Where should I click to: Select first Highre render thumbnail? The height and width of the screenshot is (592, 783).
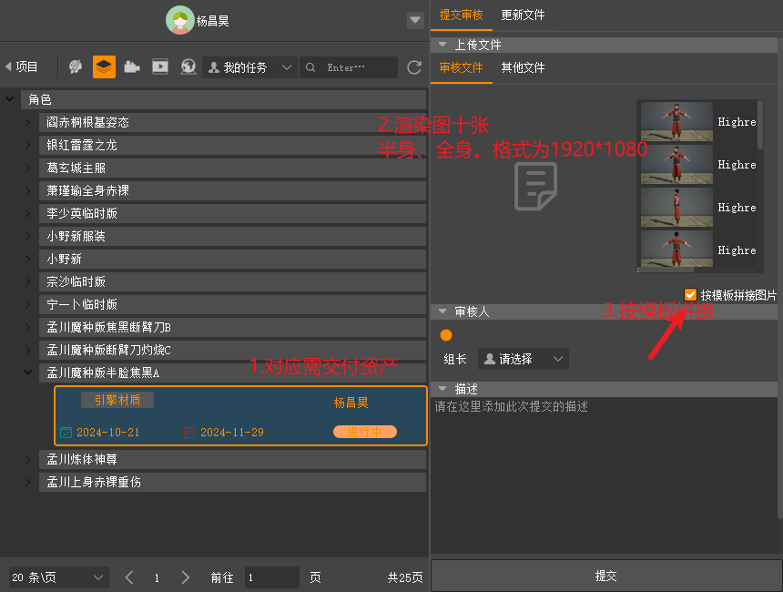[x=676, y=121]
